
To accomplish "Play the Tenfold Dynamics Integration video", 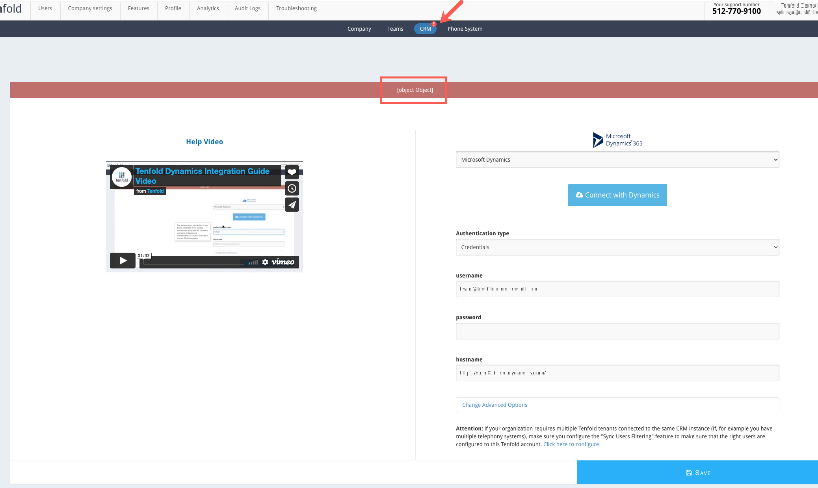I will tap(123, 261).
